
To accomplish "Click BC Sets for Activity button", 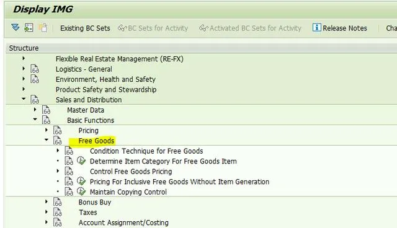I will [x=153, y=28].
